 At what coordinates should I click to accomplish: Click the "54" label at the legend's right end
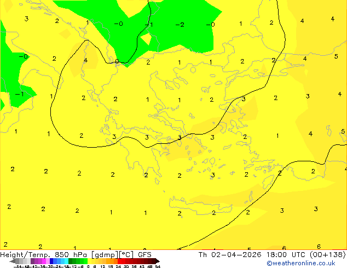(x=158, y=267)
